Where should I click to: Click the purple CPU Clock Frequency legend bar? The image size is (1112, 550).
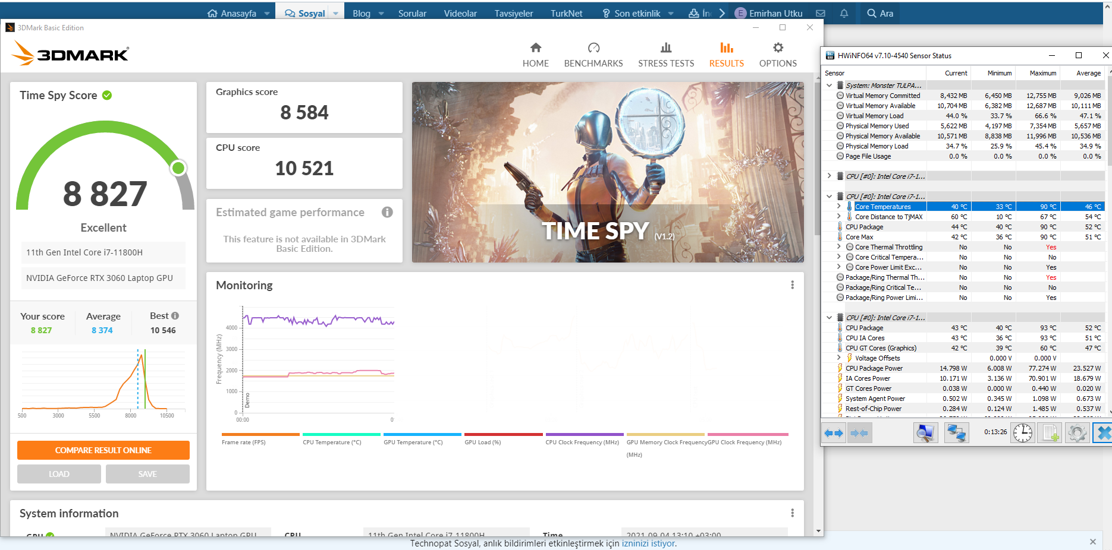(585, 434)
